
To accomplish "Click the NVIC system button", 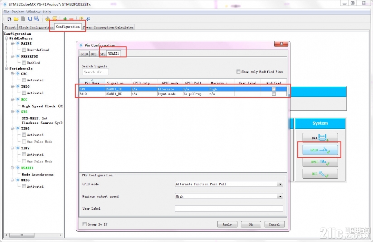I will tap(320, 162).
